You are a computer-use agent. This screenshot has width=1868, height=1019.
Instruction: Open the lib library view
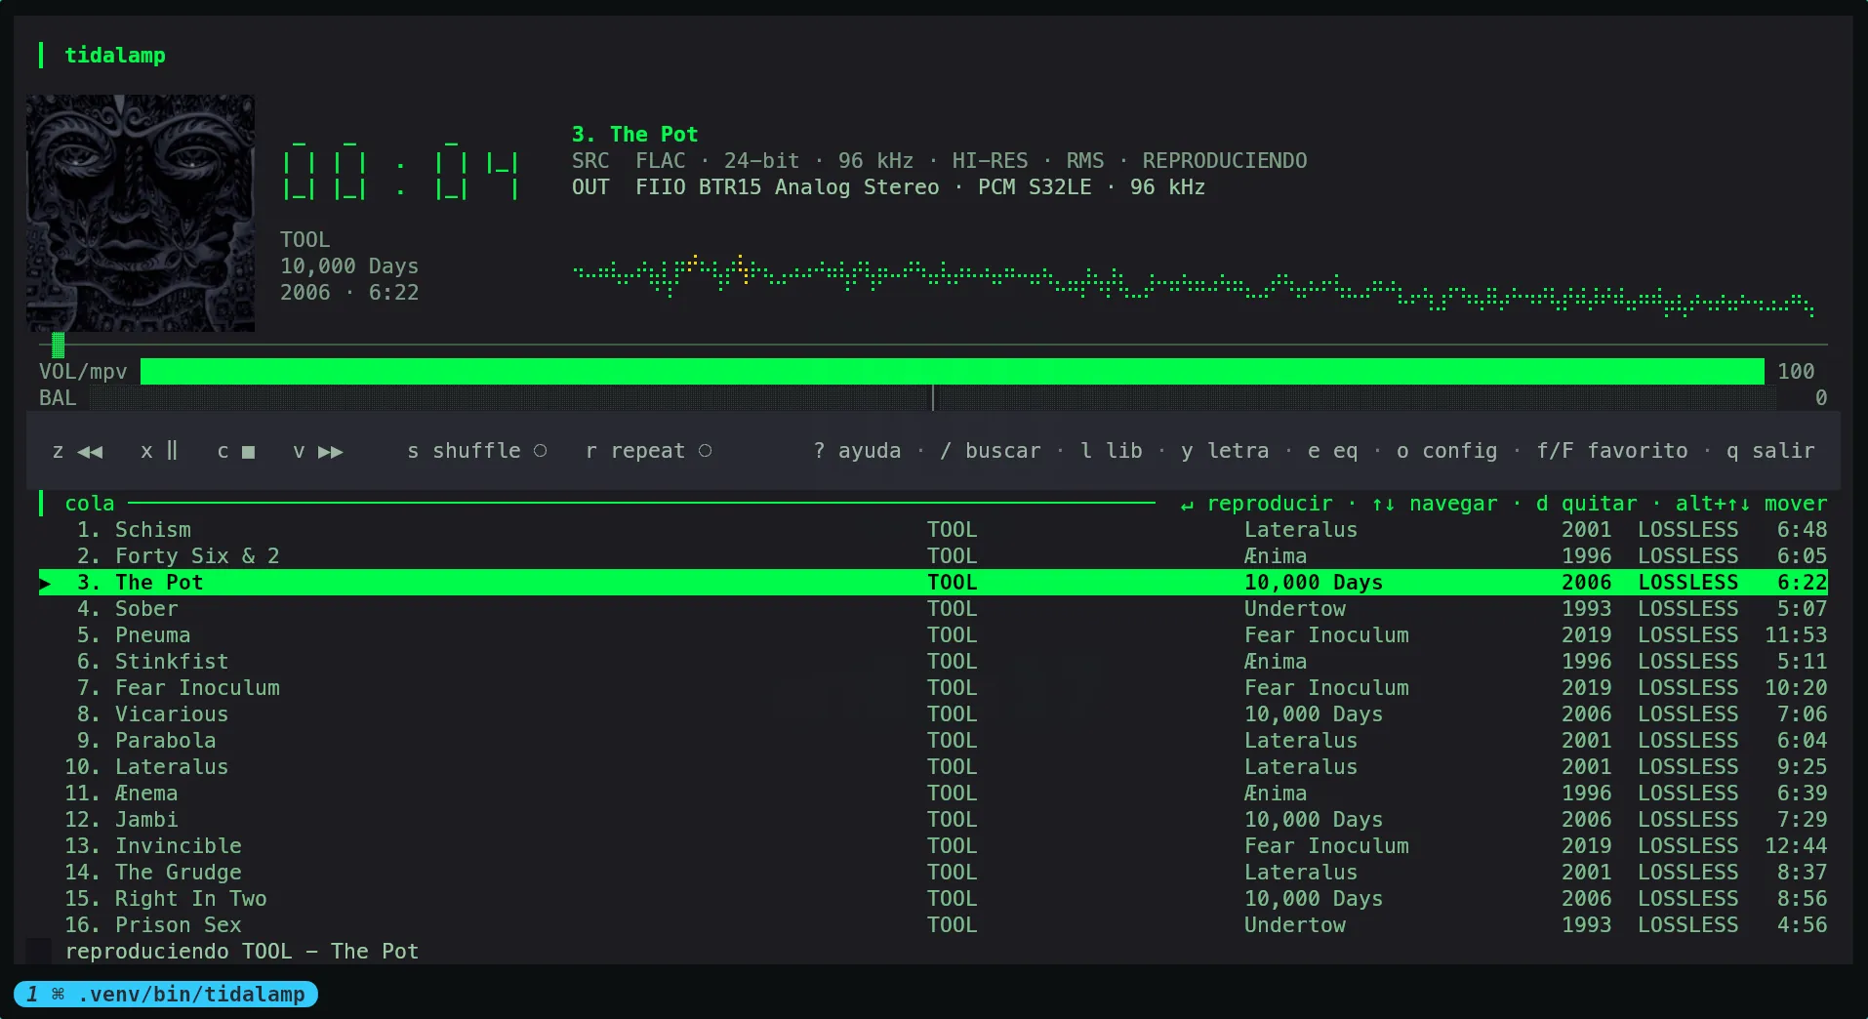pos(1112,451)
